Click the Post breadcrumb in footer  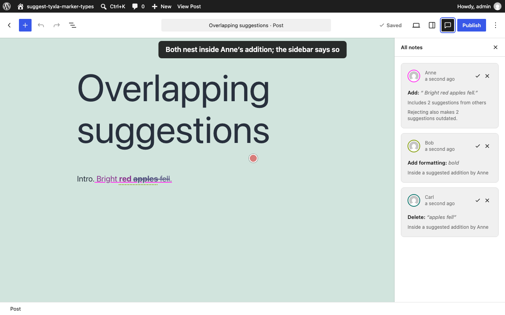tap(15, 309)
